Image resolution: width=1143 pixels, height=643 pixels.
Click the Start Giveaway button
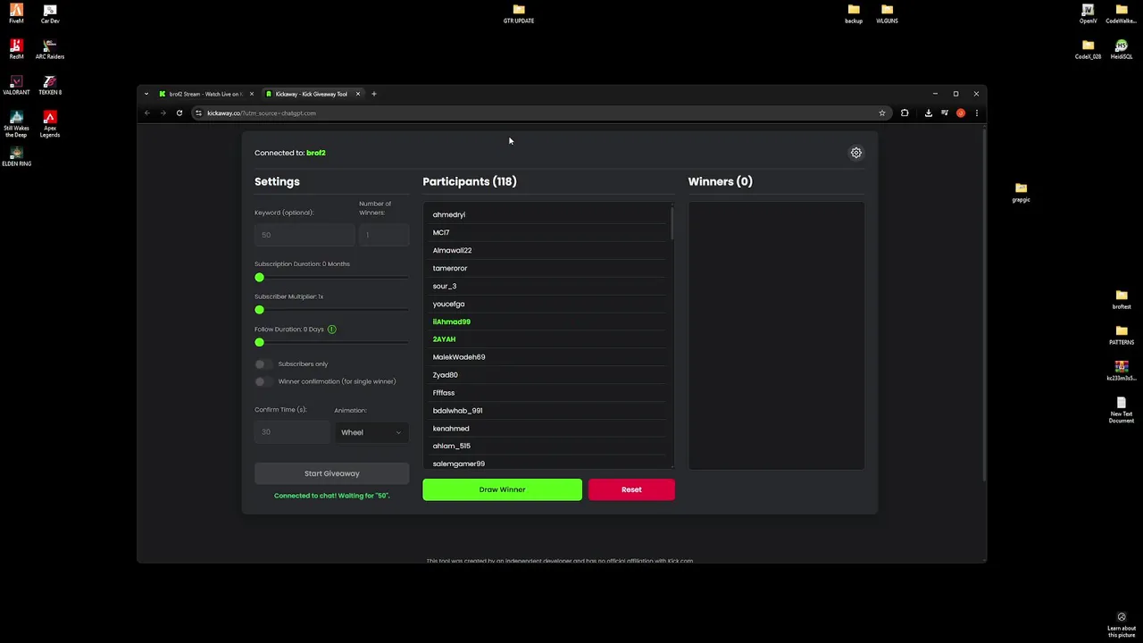coord(331,474)
